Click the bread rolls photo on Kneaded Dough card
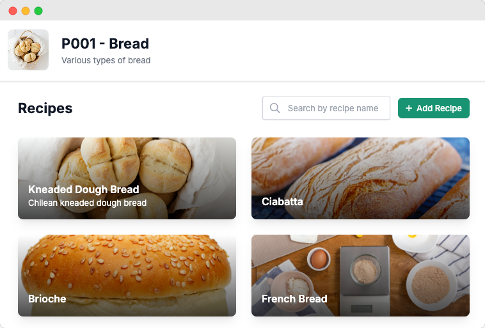Viewport: 485px width, 328px height. (128, 160)
